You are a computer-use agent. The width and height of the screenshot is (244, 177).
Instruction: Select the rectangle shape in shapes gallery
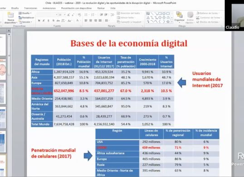coord(160,14)
